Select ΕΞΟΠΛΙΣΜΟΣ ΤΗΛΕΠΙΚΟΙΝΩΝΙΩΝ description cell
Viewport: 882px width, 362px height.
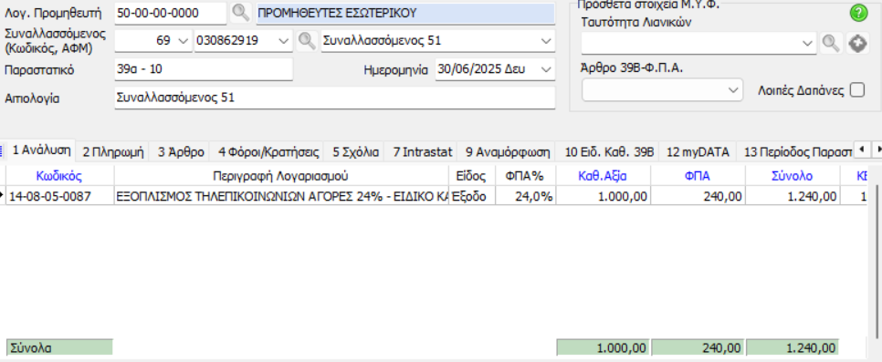(x=280, y=196)
